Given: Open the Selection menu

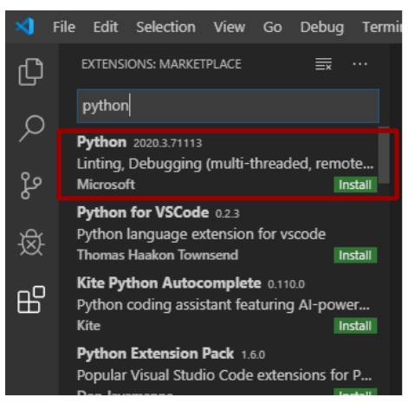Looking at the screenshot, I should point(165,27).
